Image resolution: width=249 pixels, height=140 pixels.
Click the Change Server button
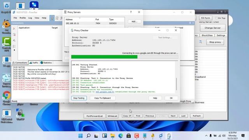click(213, 28)
